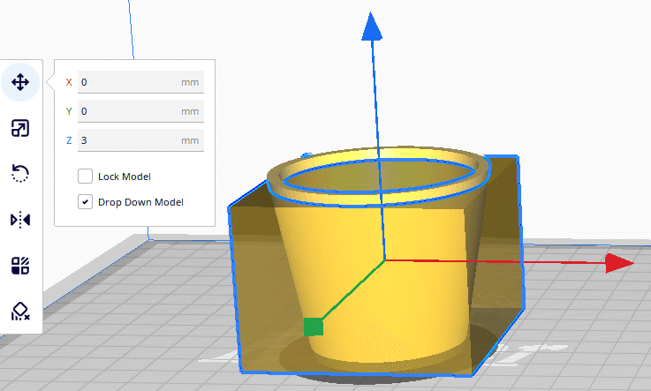
Task: Select the Scale tool icon
Action: (x=20, y=128)
